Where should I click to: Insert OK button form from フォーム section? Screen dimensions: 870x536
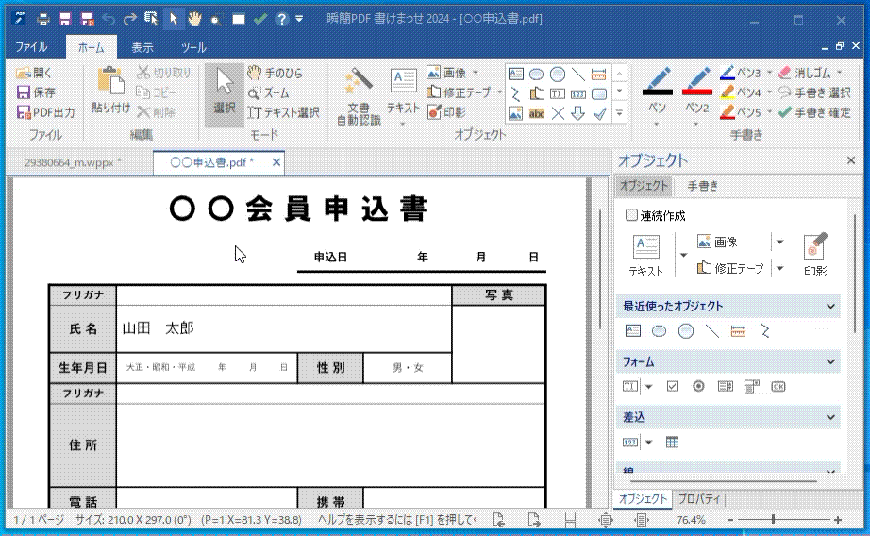pos(778,387)
